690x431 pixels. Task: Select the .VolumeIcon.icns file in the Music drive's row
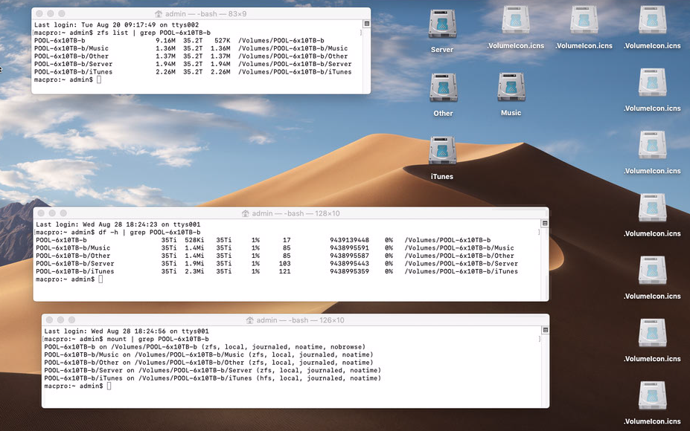(653, 83)
